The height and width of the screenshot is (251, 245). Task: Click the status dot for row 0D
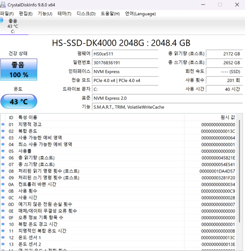click(x=3, y=204)
